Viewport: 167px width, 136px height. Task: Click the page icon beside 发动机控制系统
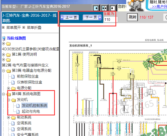18,106
